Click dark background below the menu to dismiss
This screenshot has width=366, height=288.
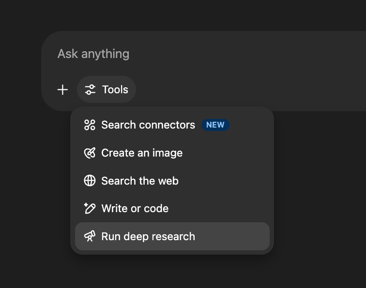(169, 273)
